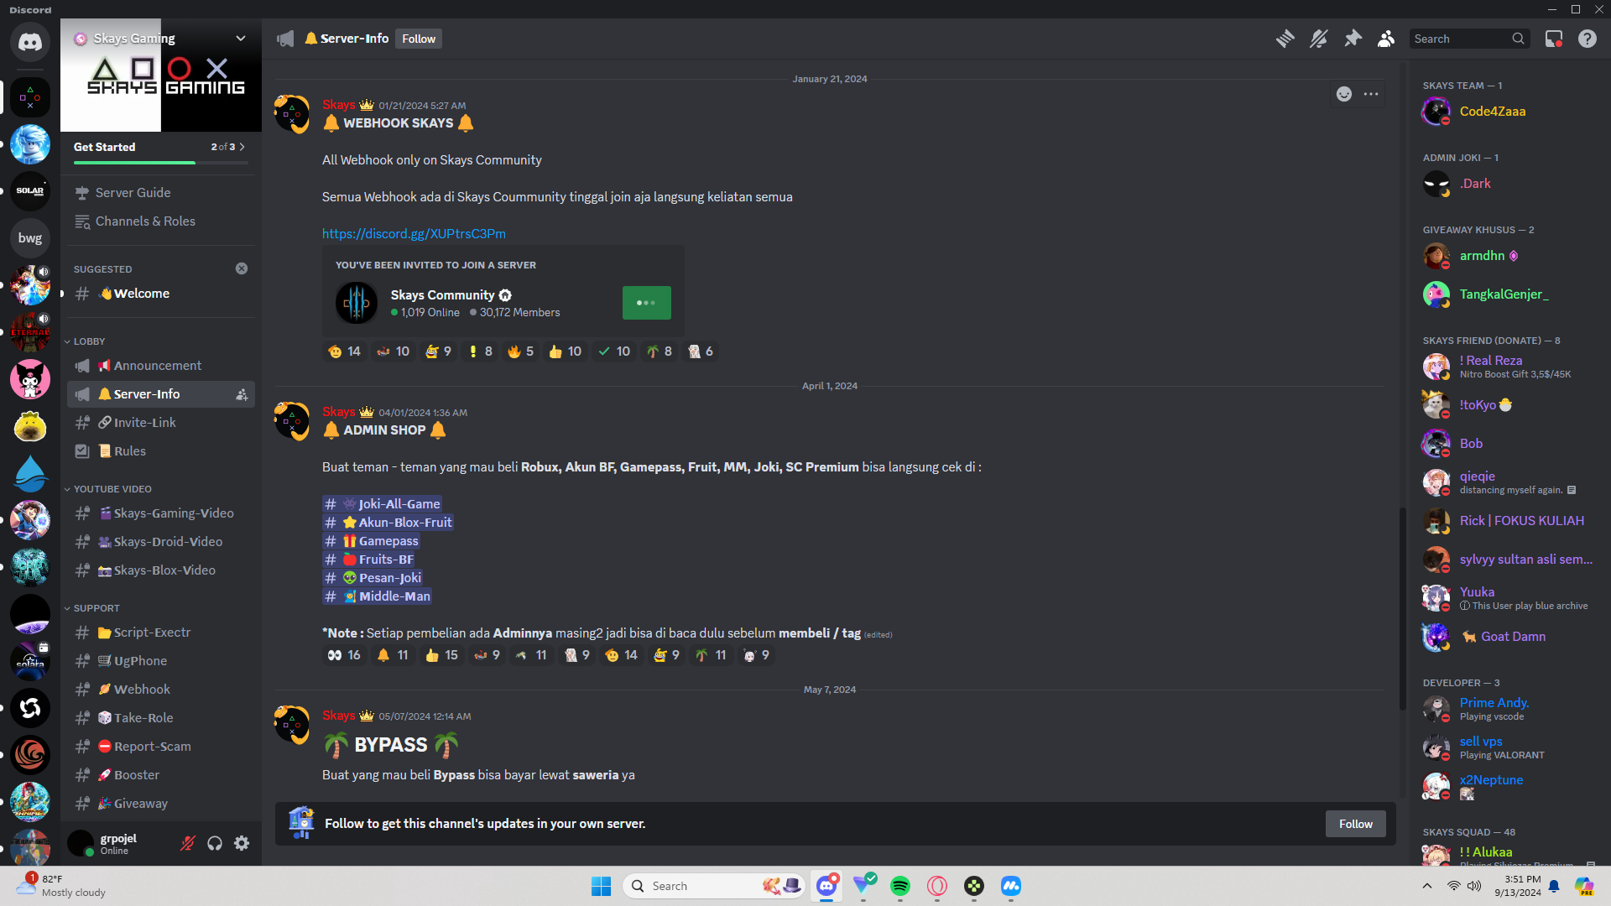
Task: Open the Announcement channel
Action: click(x=161, y=366)
